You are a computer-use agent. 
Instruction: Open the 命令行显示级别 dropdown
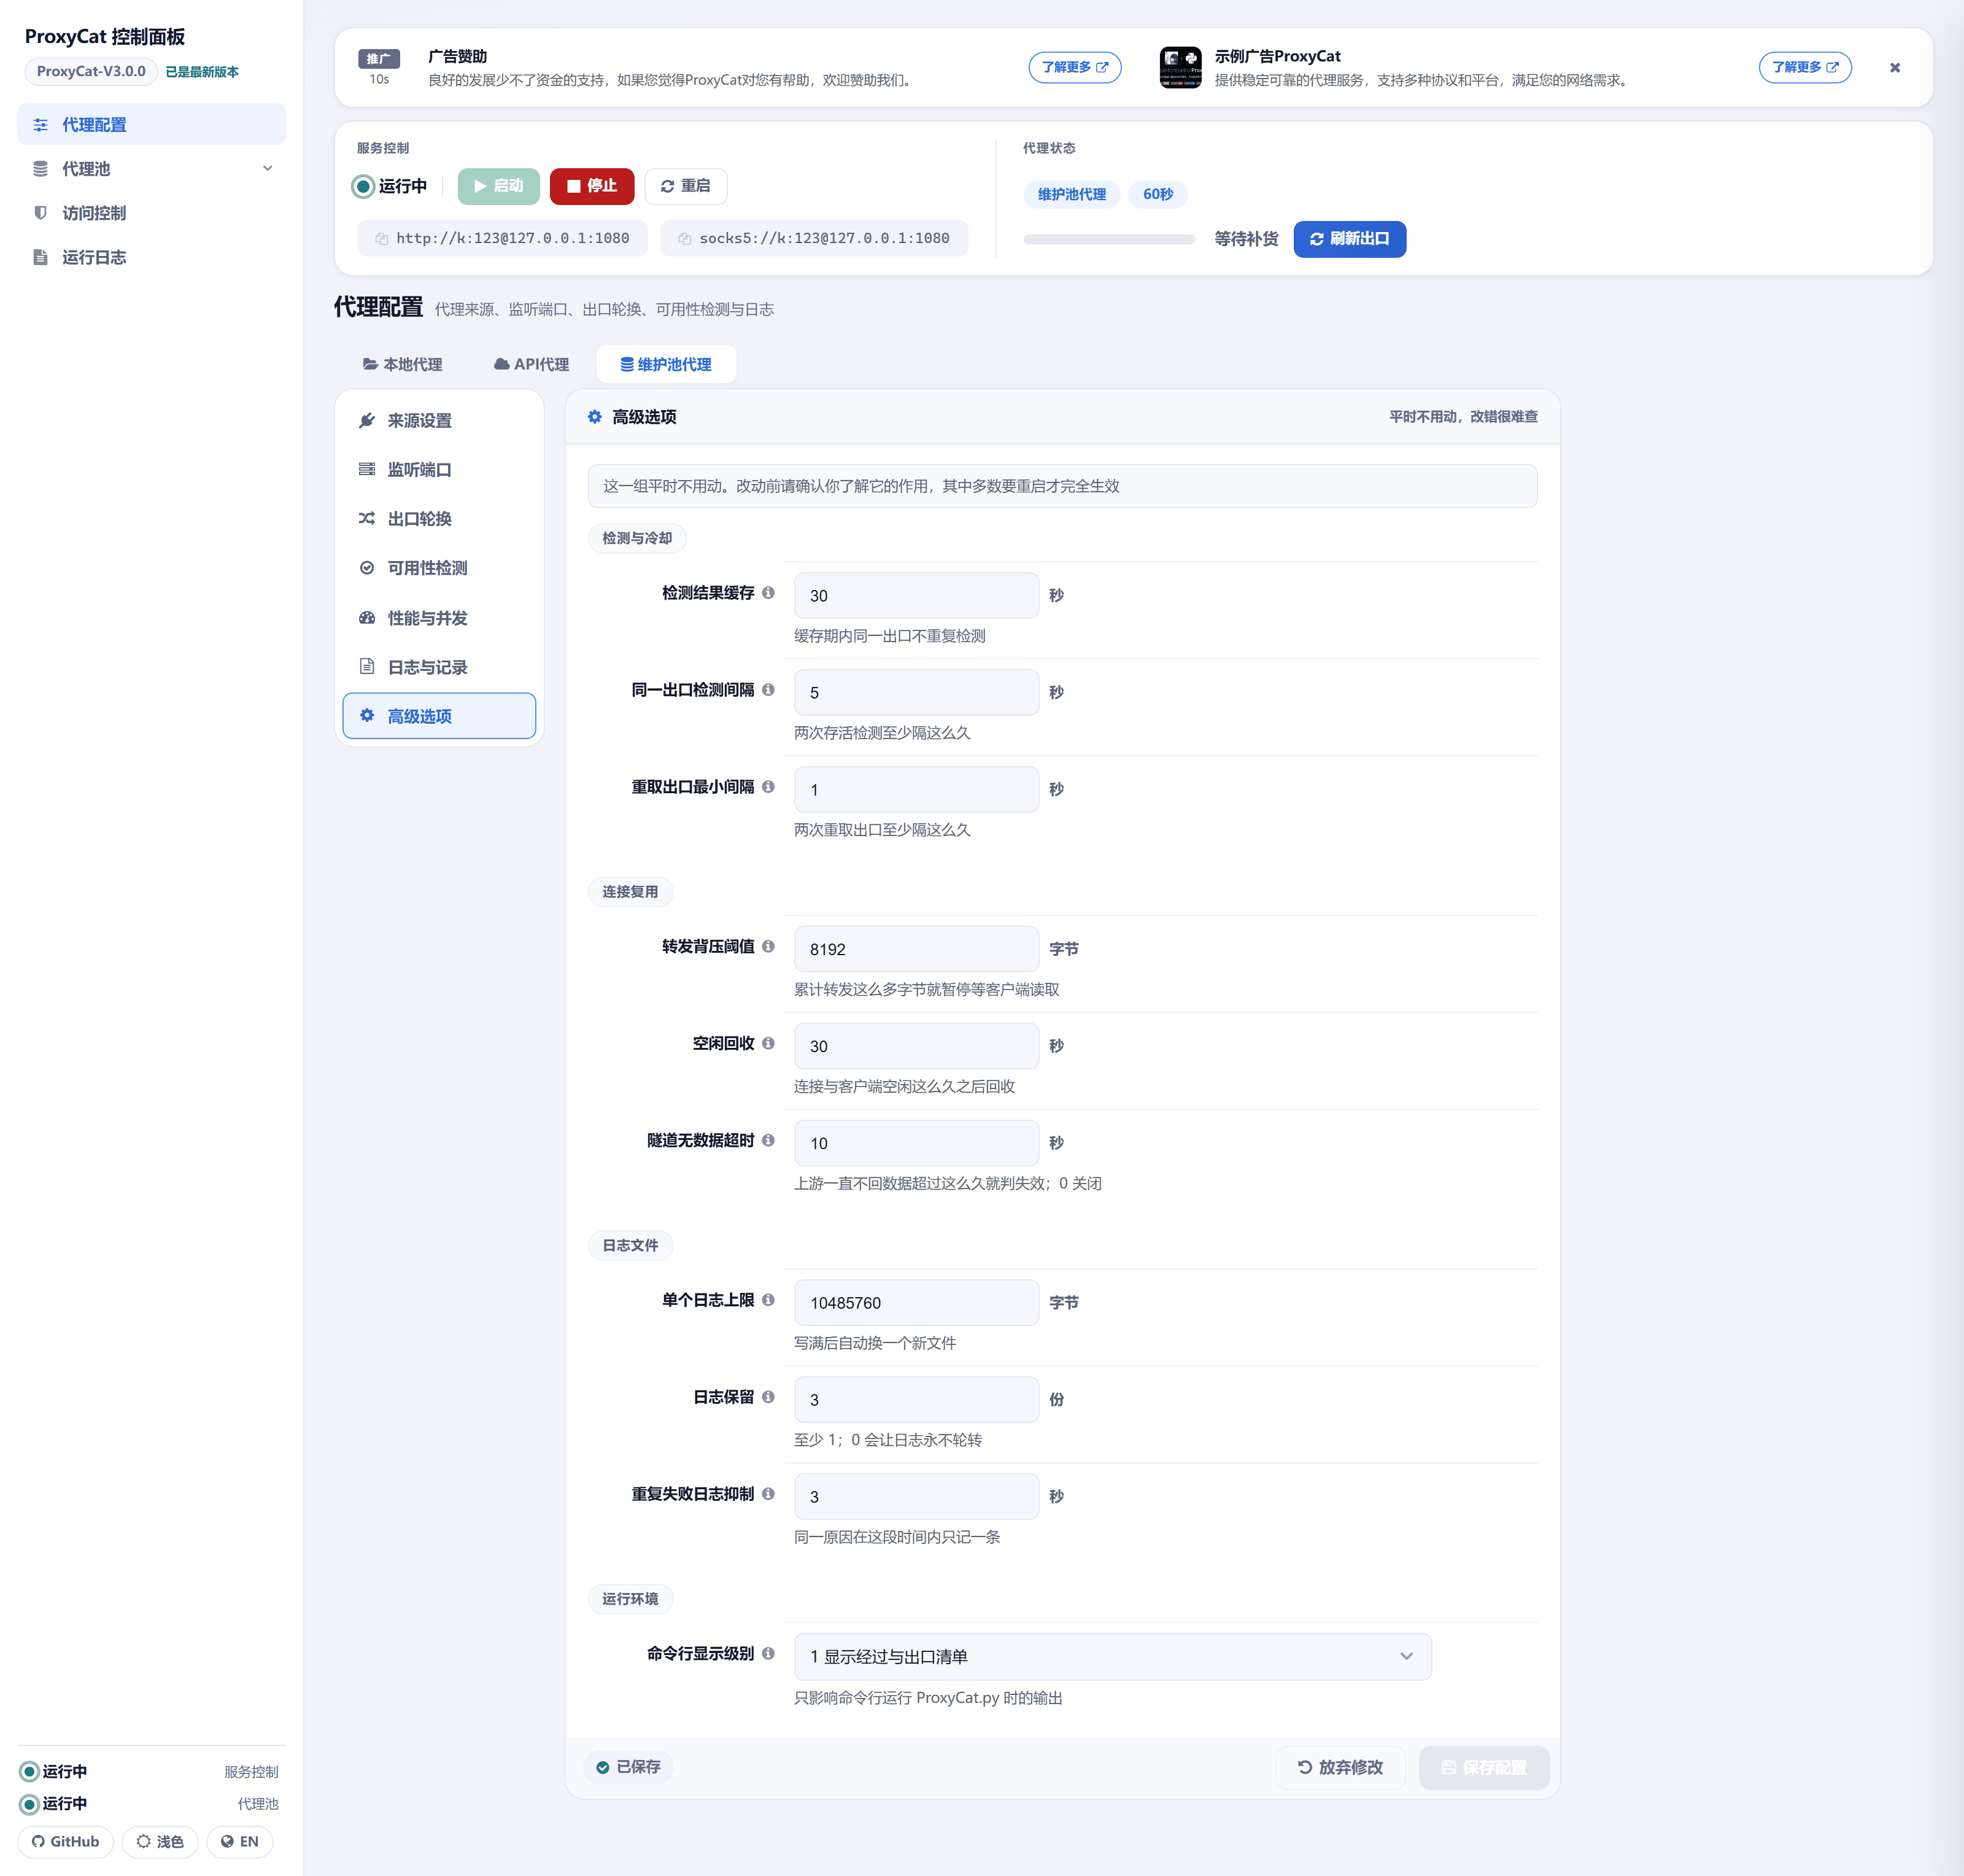pos(1112,1657)
